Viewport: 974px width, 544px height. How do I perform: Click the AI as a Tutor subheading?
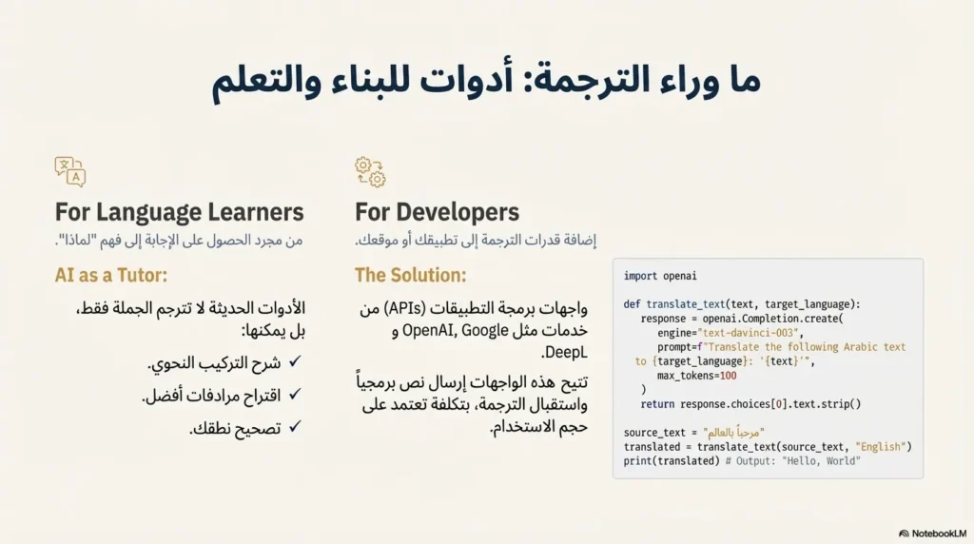click(111, 275)
